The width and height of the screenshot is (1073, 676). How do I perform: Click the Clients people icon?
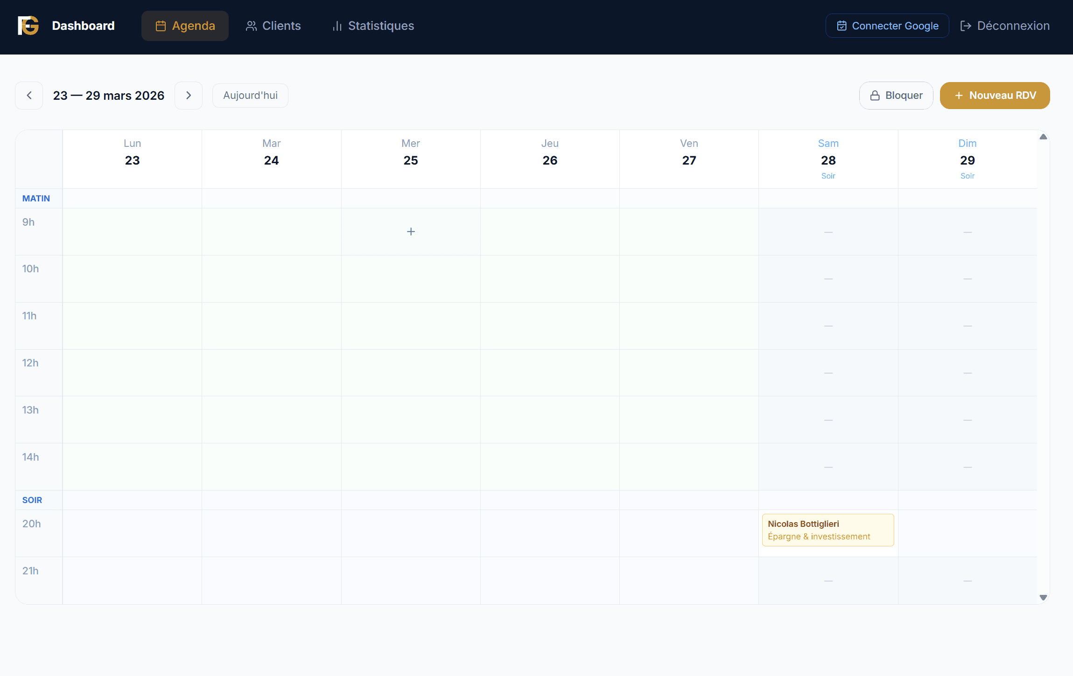(250, 26)
